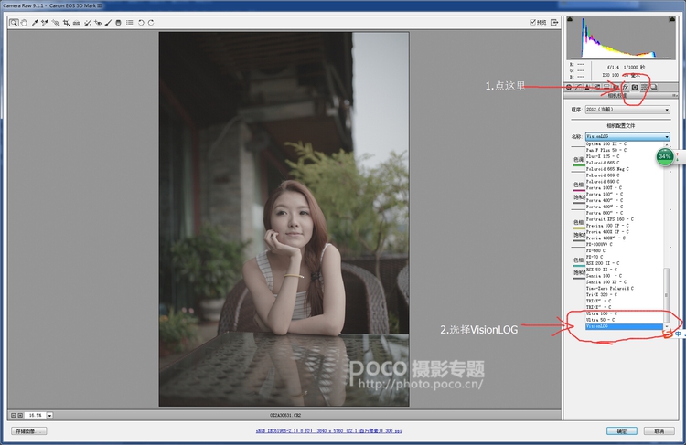
Task: Click the 中 input method indicator
Action: [x=678, y=334]
